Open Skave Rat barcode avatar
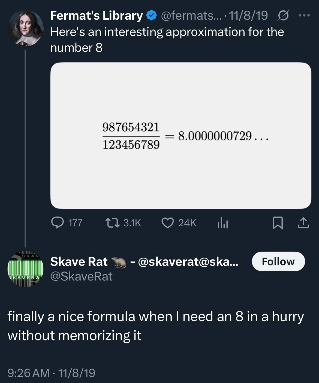 (25, 269)
